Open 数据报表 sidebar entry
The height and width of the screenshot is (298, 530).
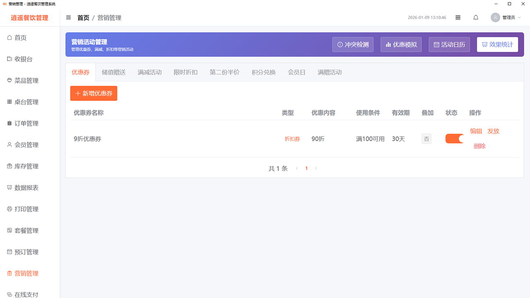pos(26,188)
